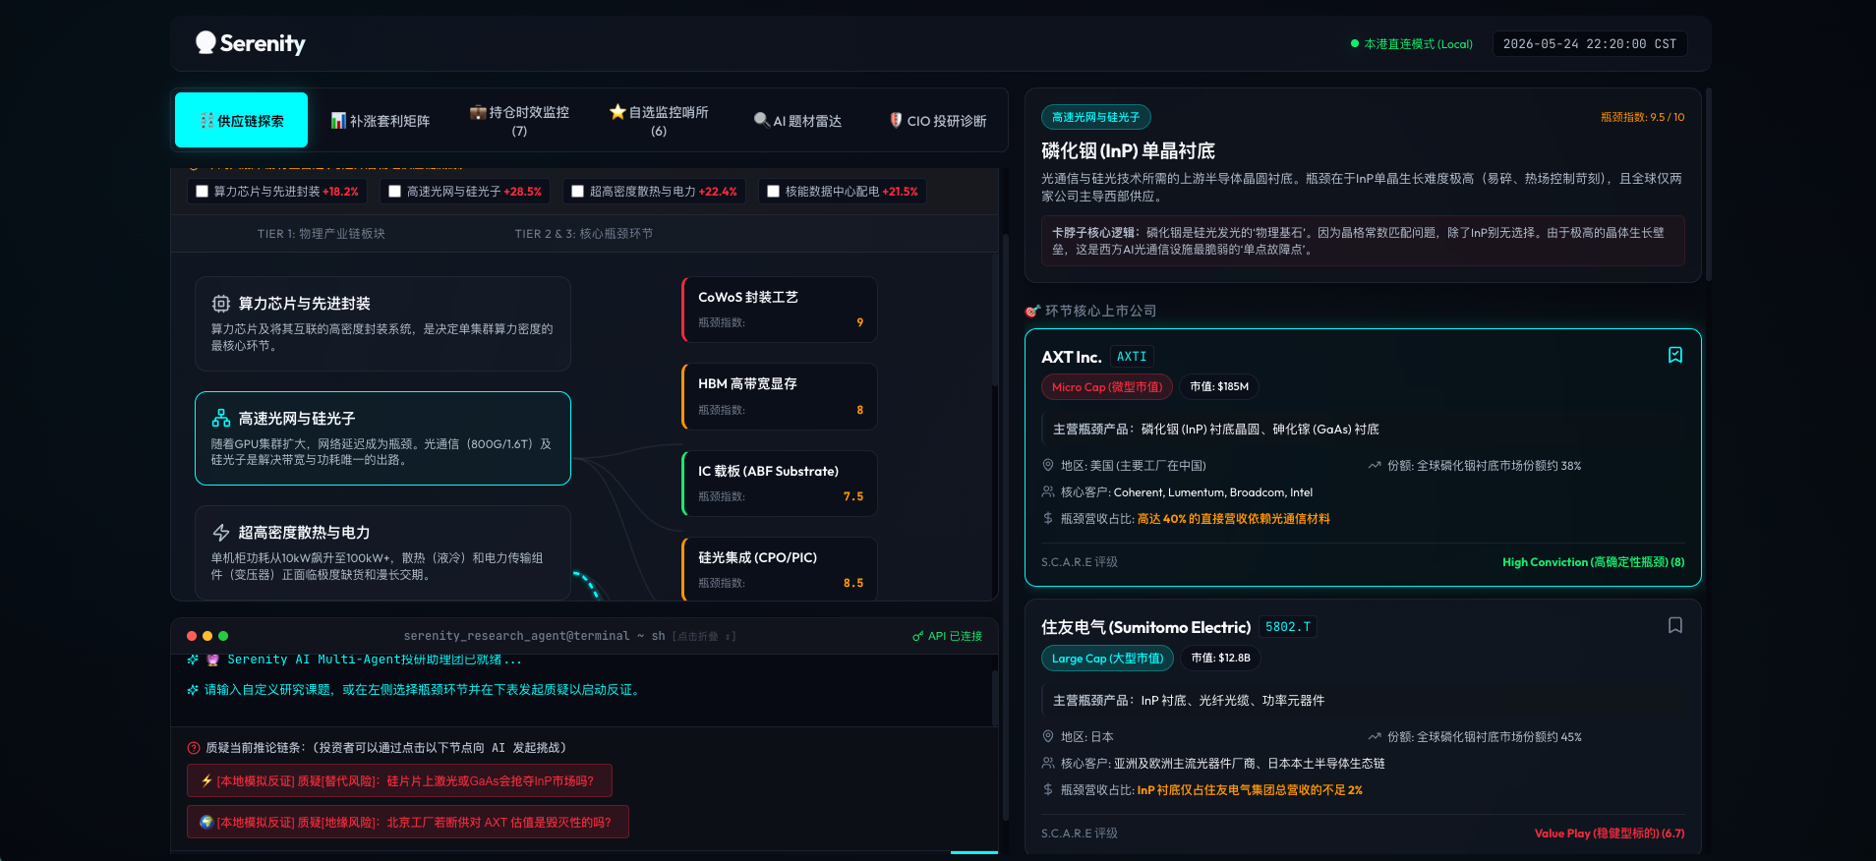Switch to the AI 题材雷达 tab
1876x861 pixels.
click(x=798, y=120)
